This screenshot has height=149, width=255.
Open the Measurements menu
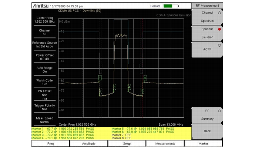click(x=165, y=143)
